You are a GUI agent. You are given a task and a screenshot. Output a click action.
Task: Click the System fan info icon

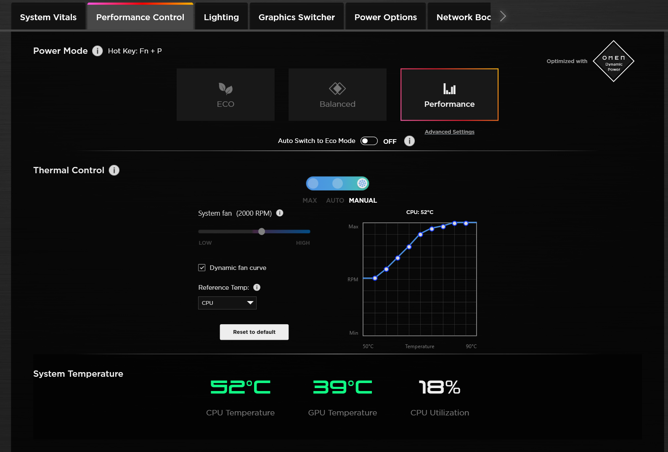(x=280, y=213)
